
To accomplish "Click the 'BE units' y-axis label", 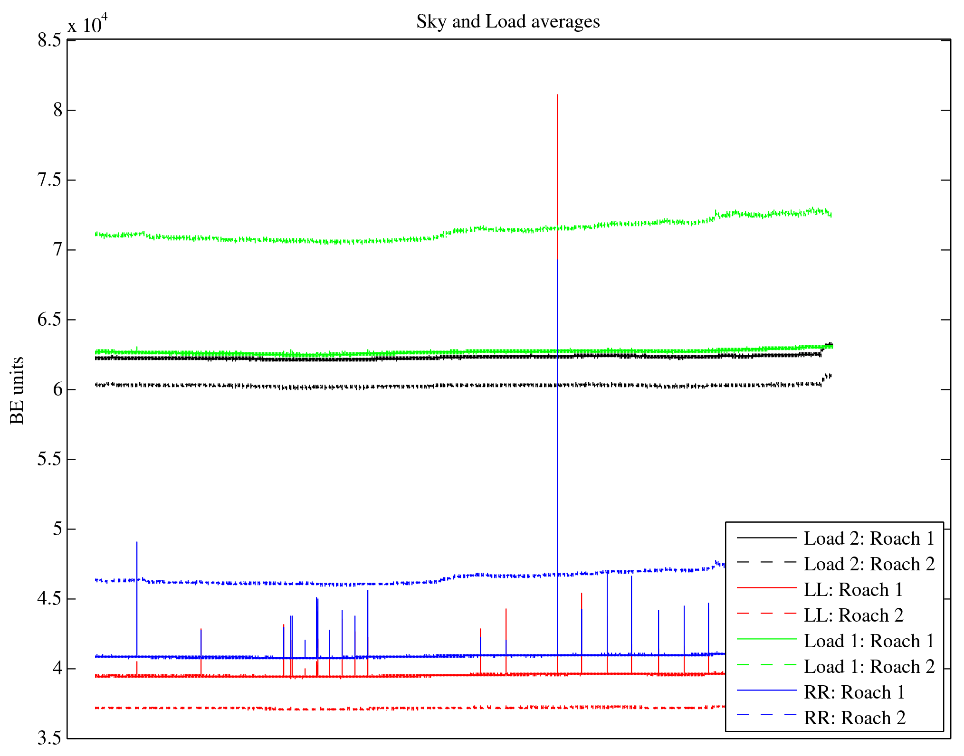I will [x=17, y=390].
